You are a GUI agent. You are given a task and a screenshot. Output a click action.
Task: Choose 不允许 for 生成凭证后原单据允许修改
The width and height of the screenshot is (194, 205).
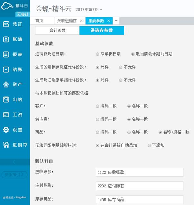click(121, 80)
